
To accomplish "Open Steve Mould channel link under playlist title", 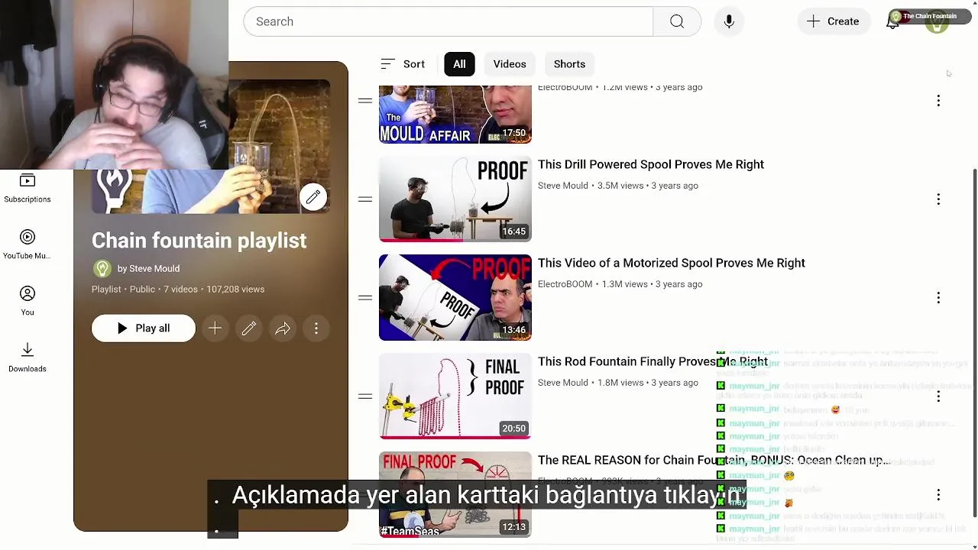I will tap(148, 269).
